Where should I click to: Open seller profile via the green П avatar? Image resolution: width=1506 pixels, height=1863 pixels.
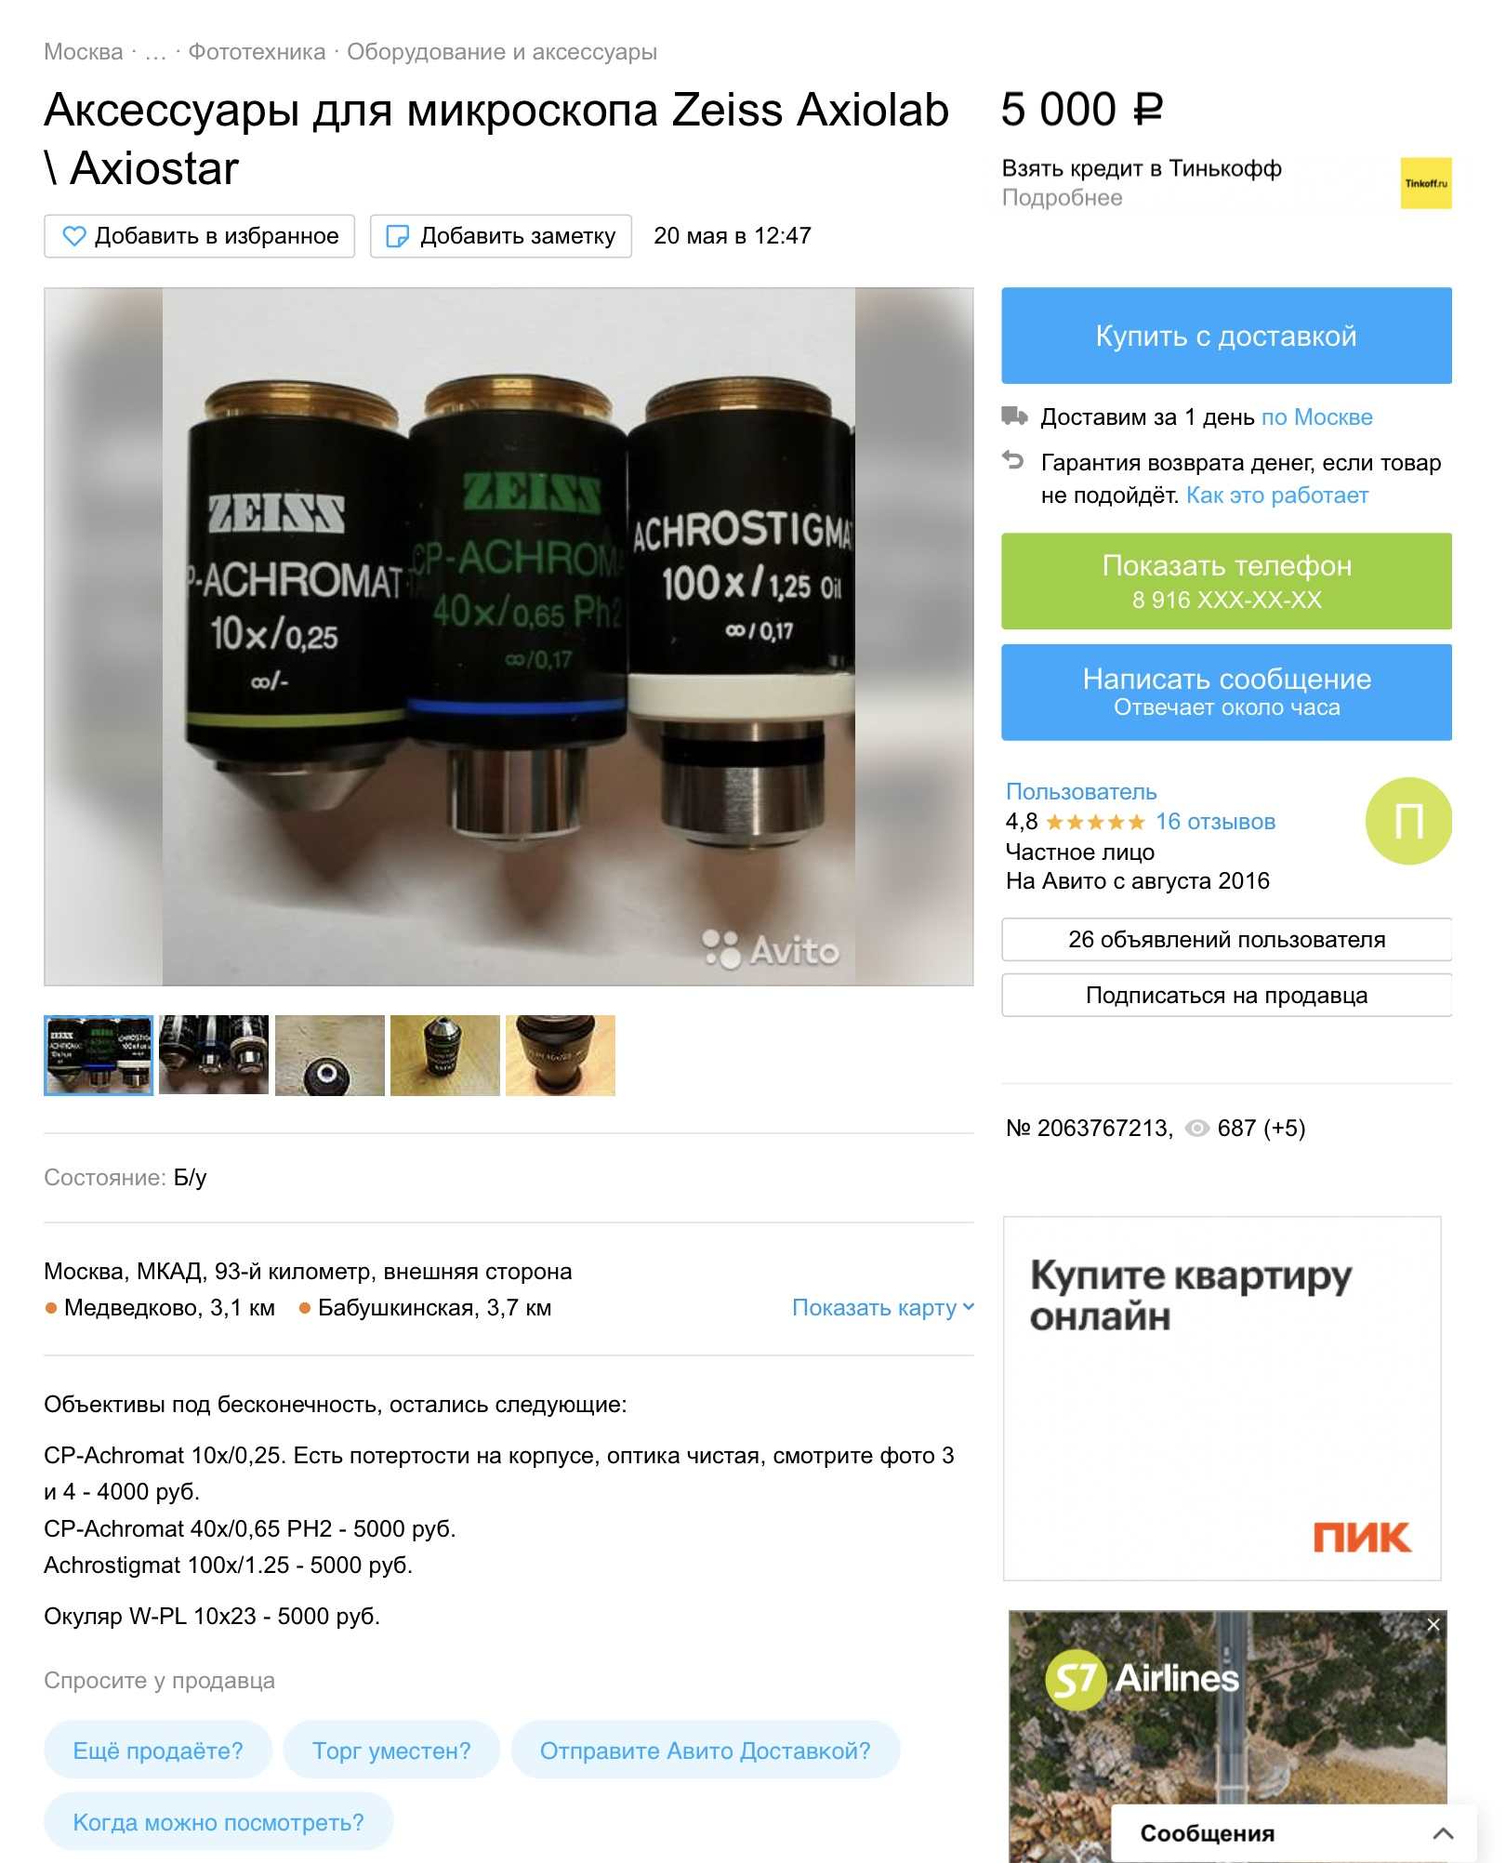point(1408,821)
